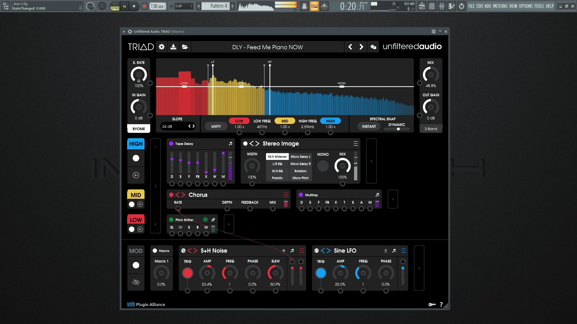The height and width of the screenshot is (324, 577).
Task: Open the S+H Noise hamburger menu
Action: tap(302, 250)
